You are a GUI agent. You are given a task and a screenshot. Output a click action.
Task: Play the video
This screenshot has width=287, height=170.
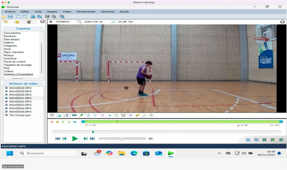coord(75,139)
